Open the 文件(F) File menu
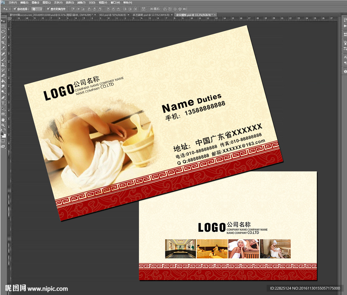The image size is (347, 295). point(13,3)
